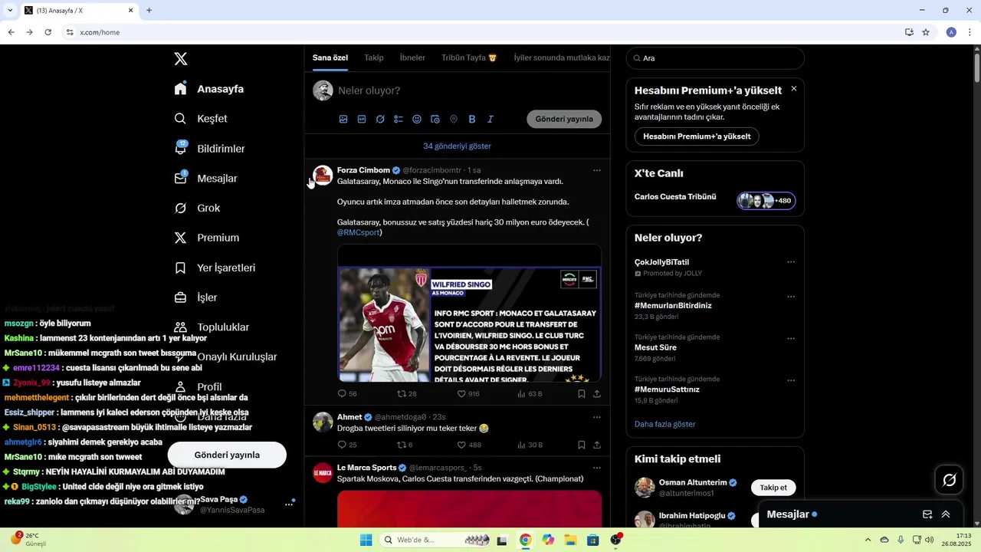Add a GIF in composer
Viewport: 981px width, 552px height.
point(362,119)
